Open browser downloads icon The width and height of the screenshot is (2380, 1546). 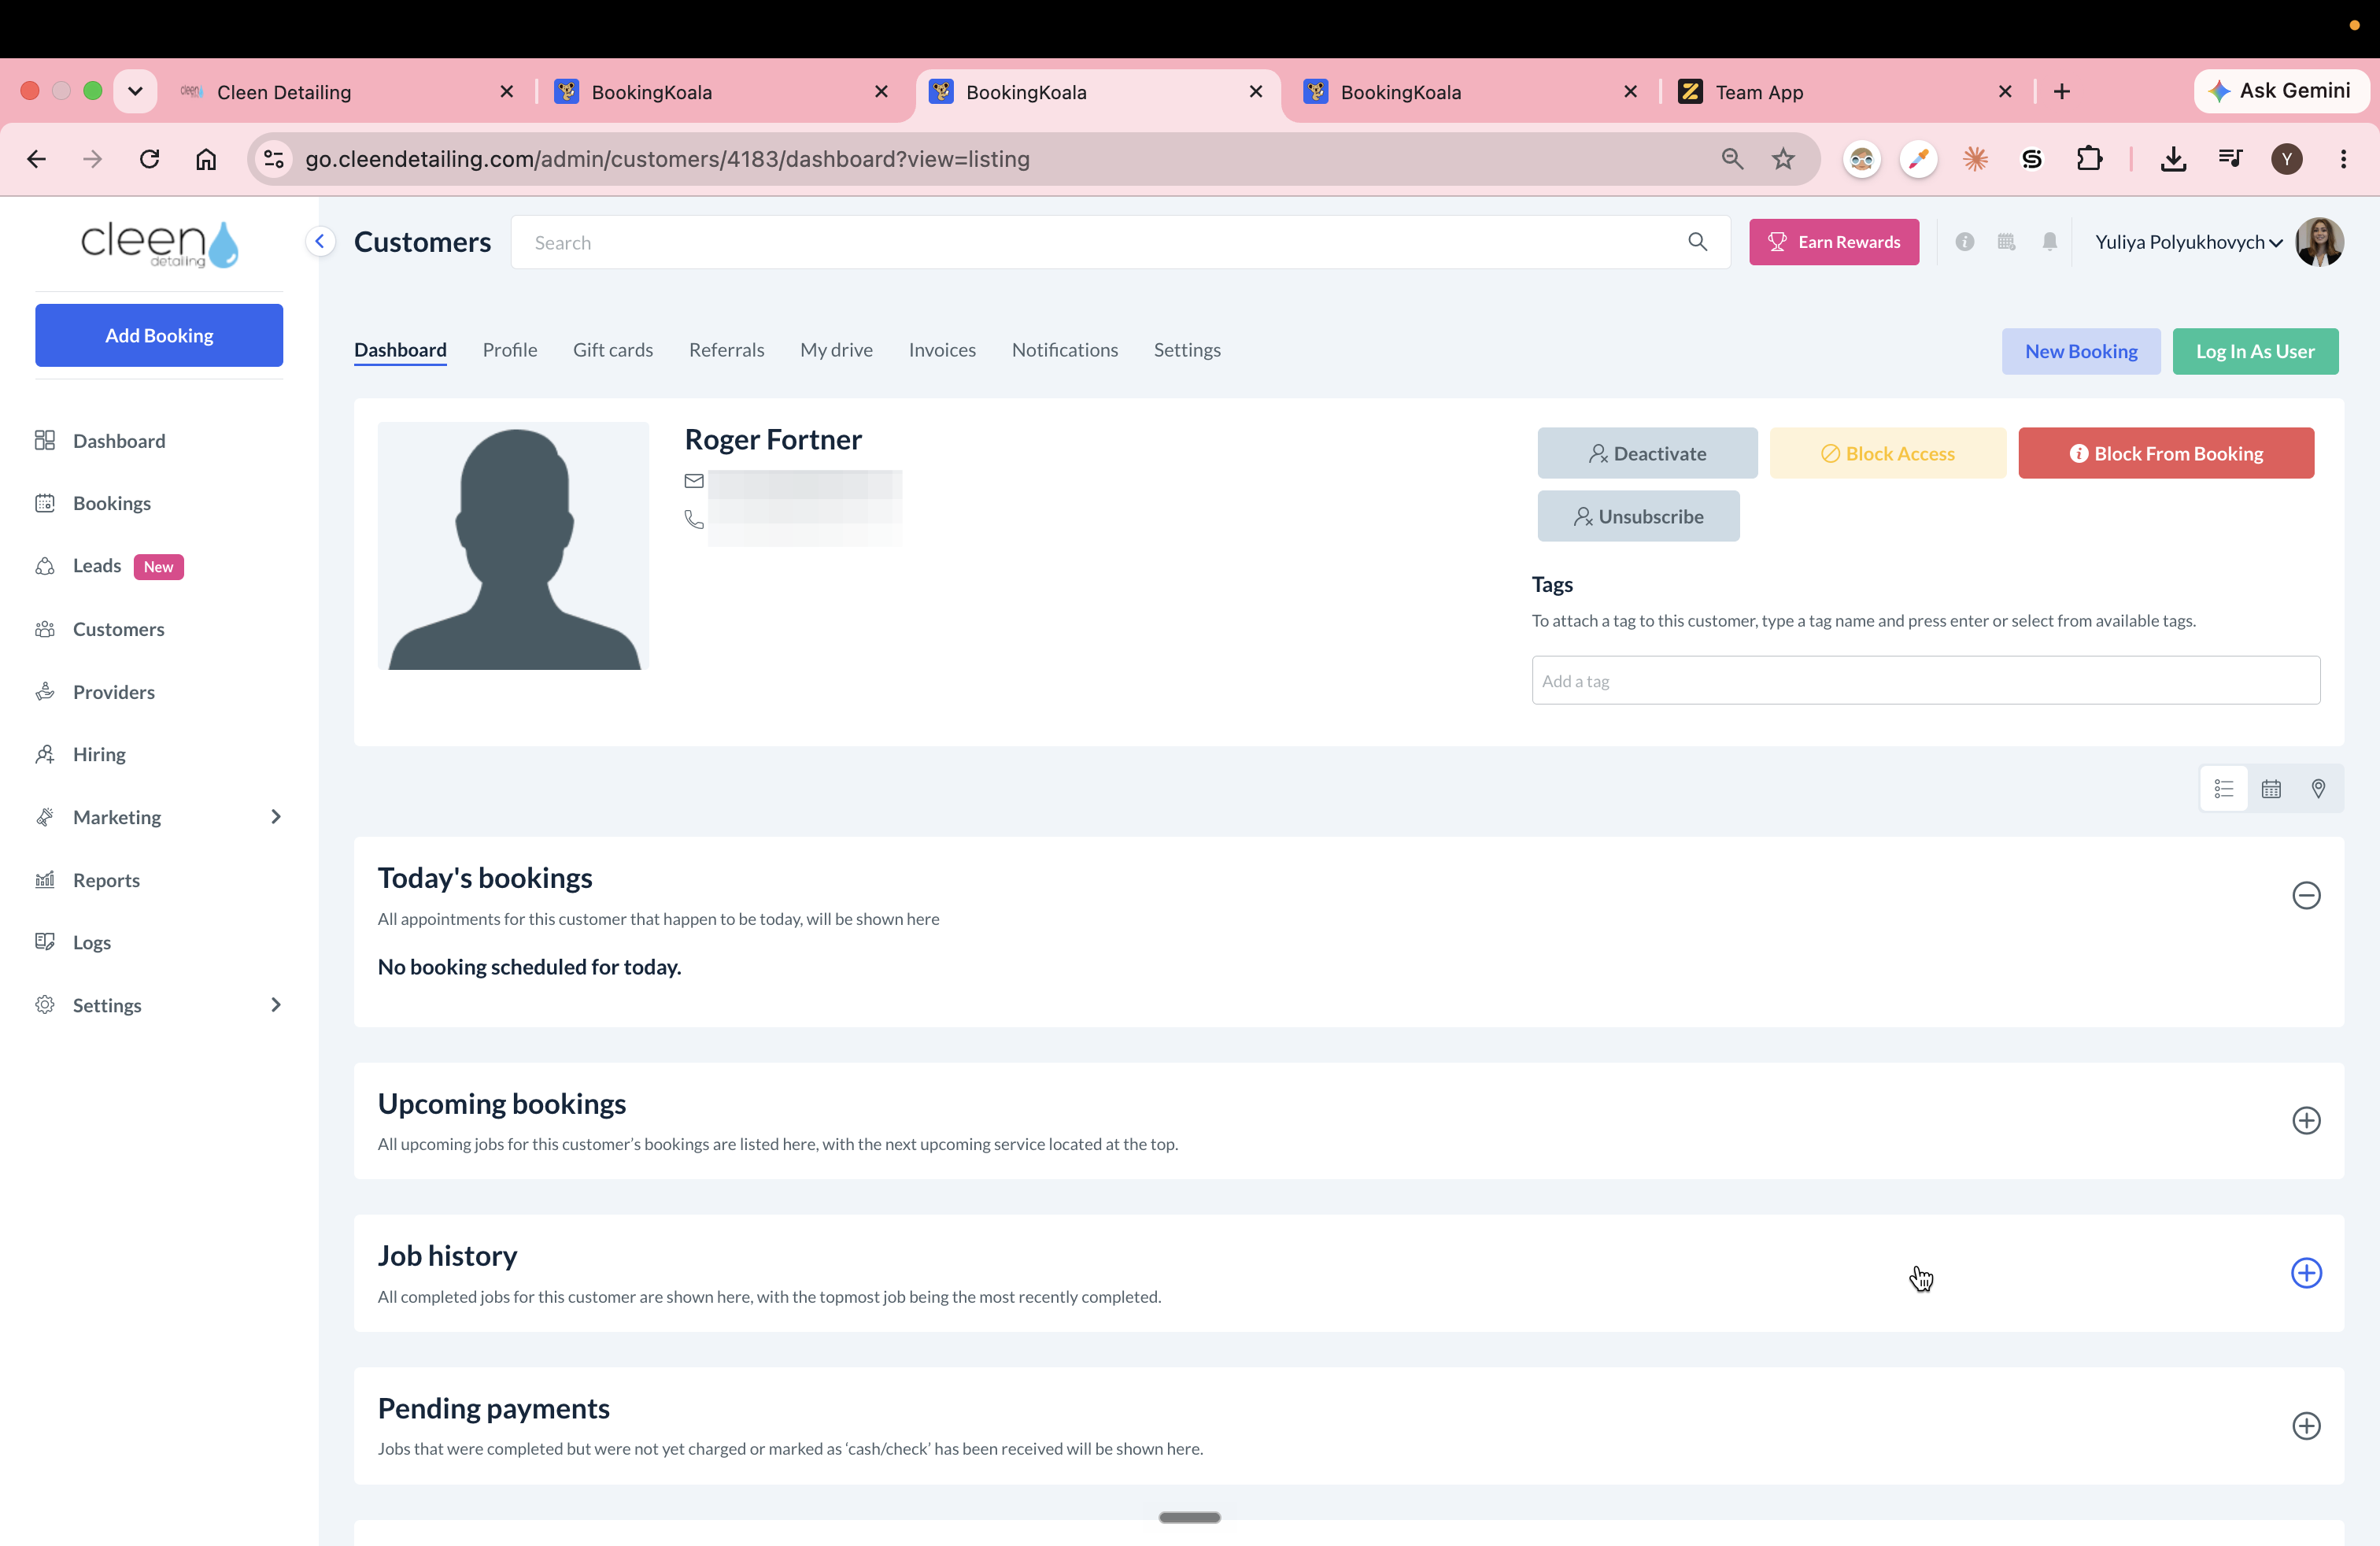click(x=2173, y=159)
